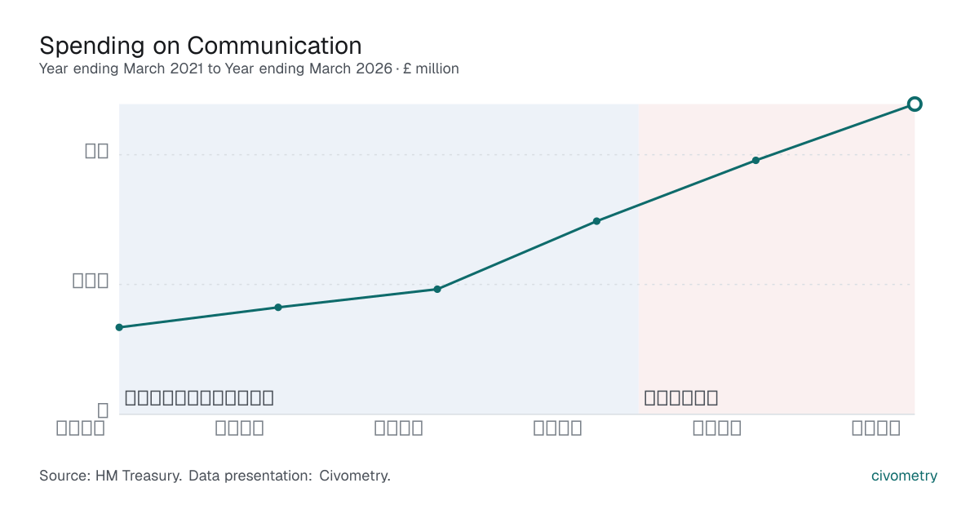This screenshot has height=514, width=979.
Task: Click the data point inside the pink region
Action: point(755,160)
